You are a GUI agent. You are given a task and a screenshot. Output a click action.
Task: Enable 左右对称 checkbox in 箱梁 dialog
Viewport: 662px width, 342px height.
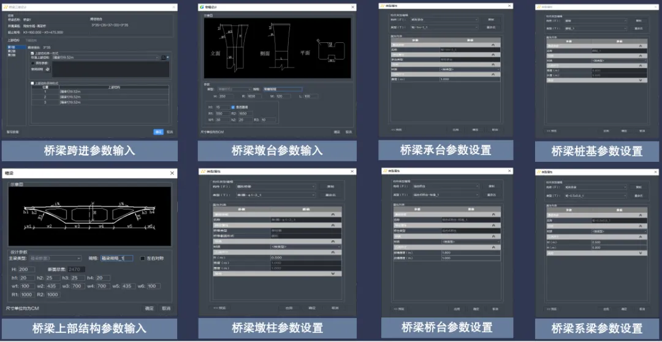tap(143, 258)
